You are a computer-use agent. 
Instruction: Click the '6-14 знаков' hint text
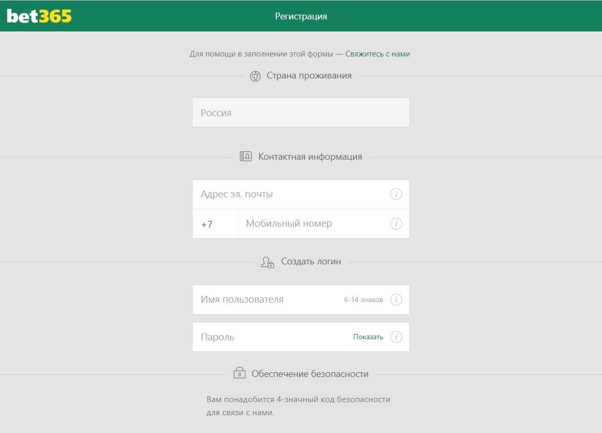click(x=363, y=300)
